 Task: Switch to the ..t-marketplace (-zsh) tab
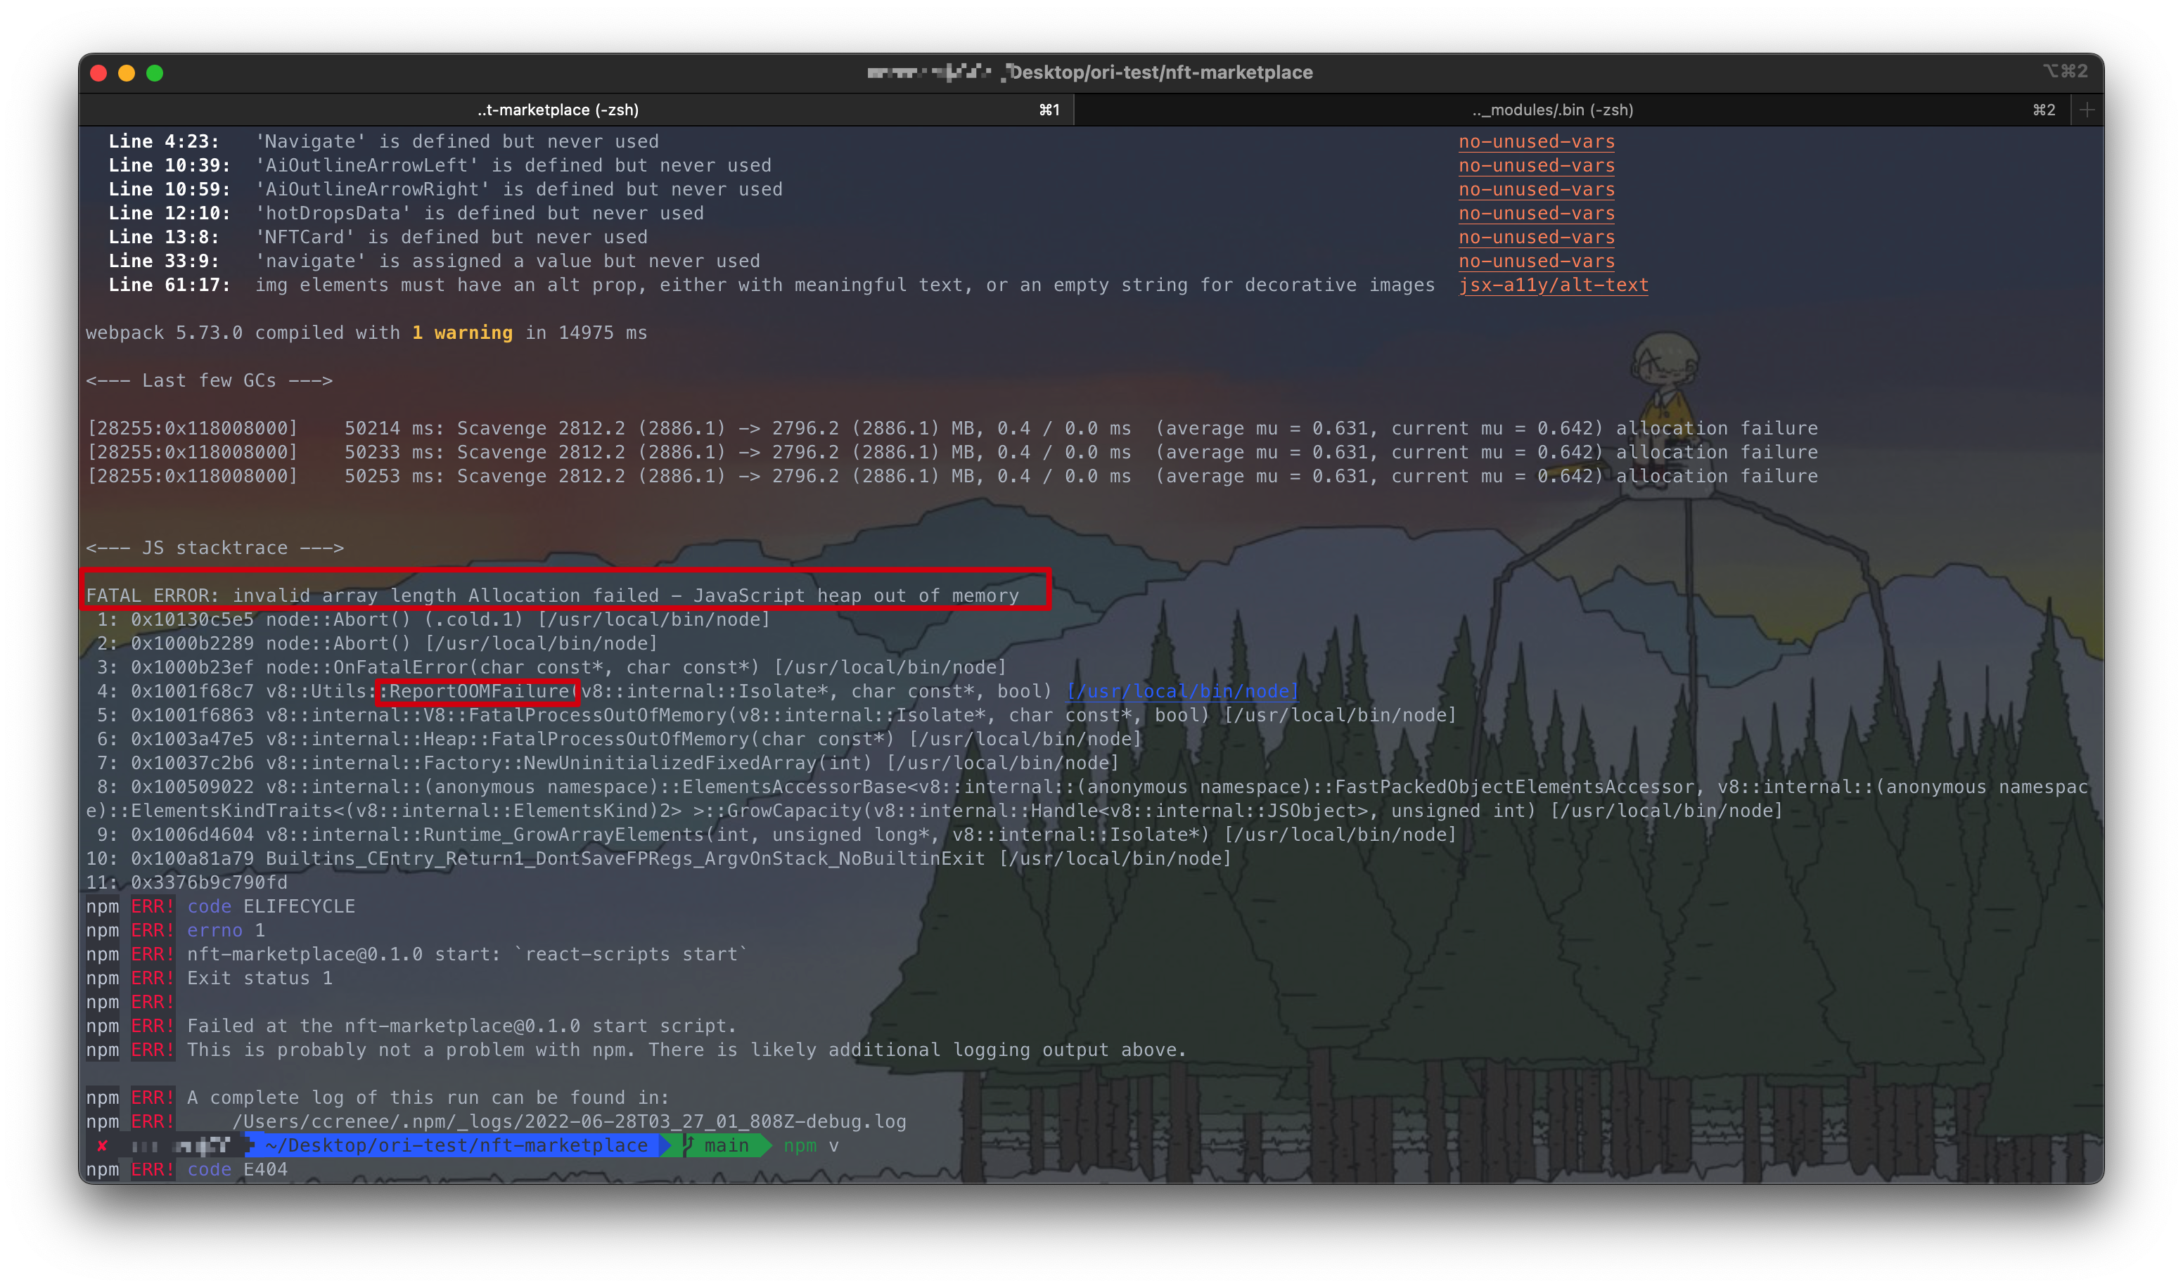(x=558, y=110)
